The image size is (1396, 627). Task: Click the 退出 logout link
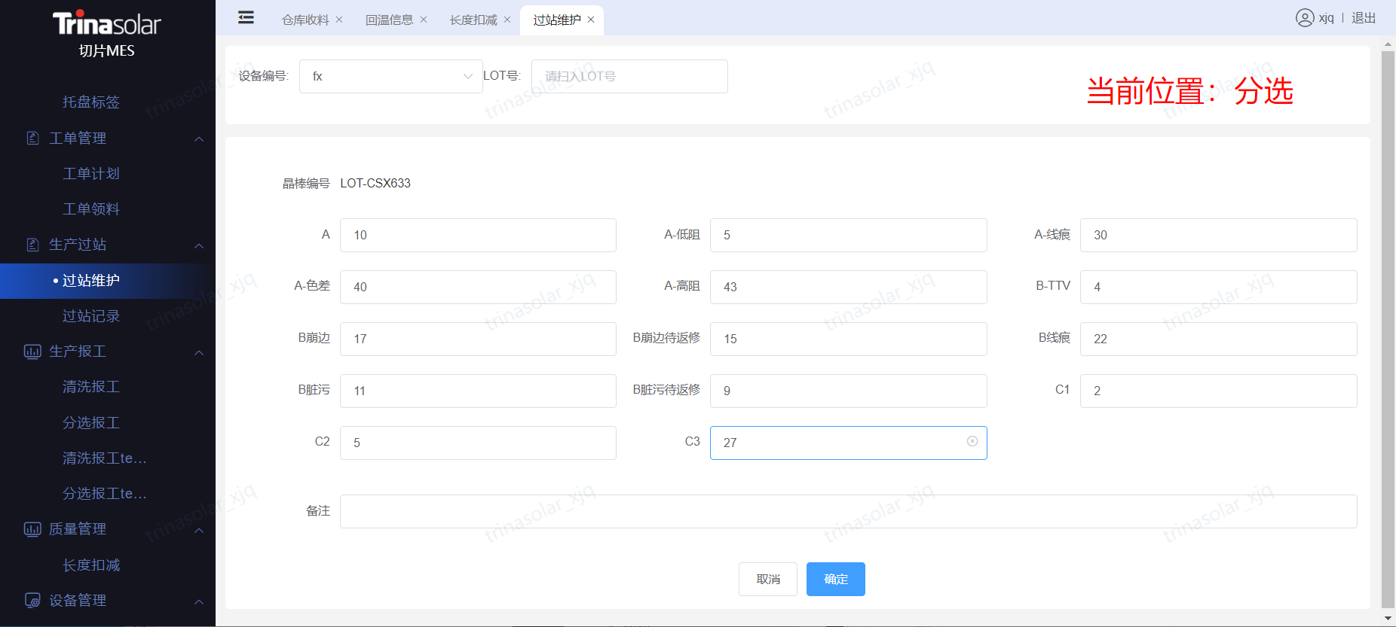tap(1364, 18)
